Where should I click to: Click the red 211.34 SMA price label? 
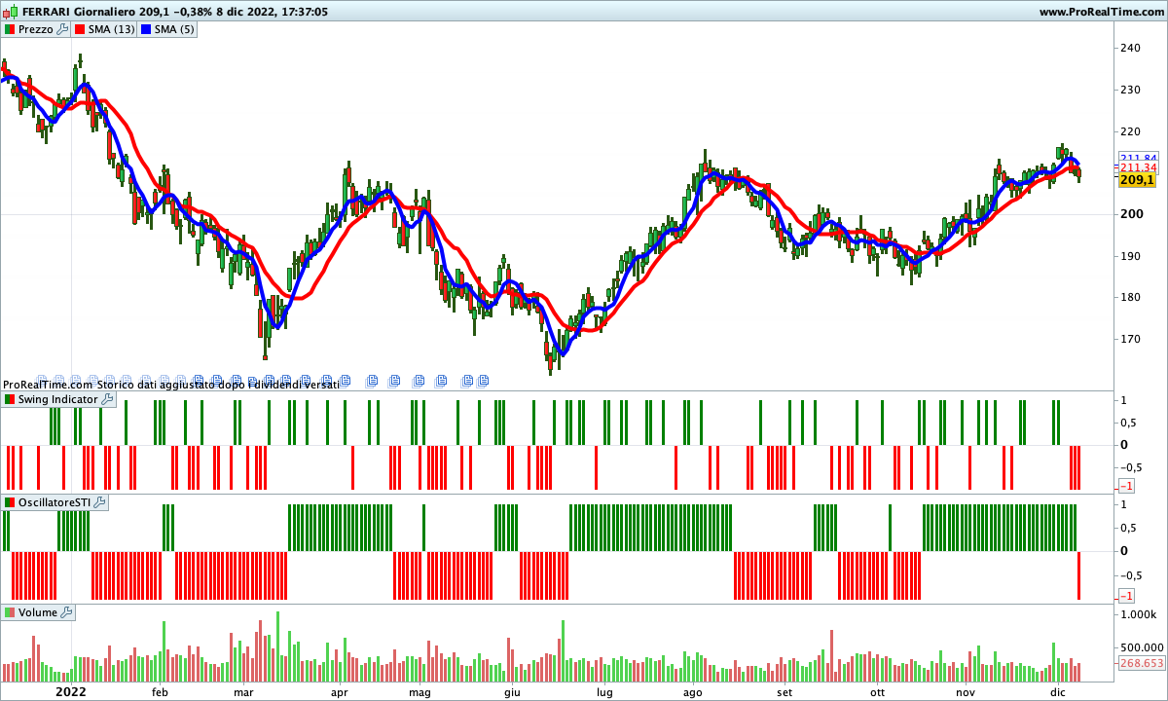pyautogui.click(x=1138, y=168)
